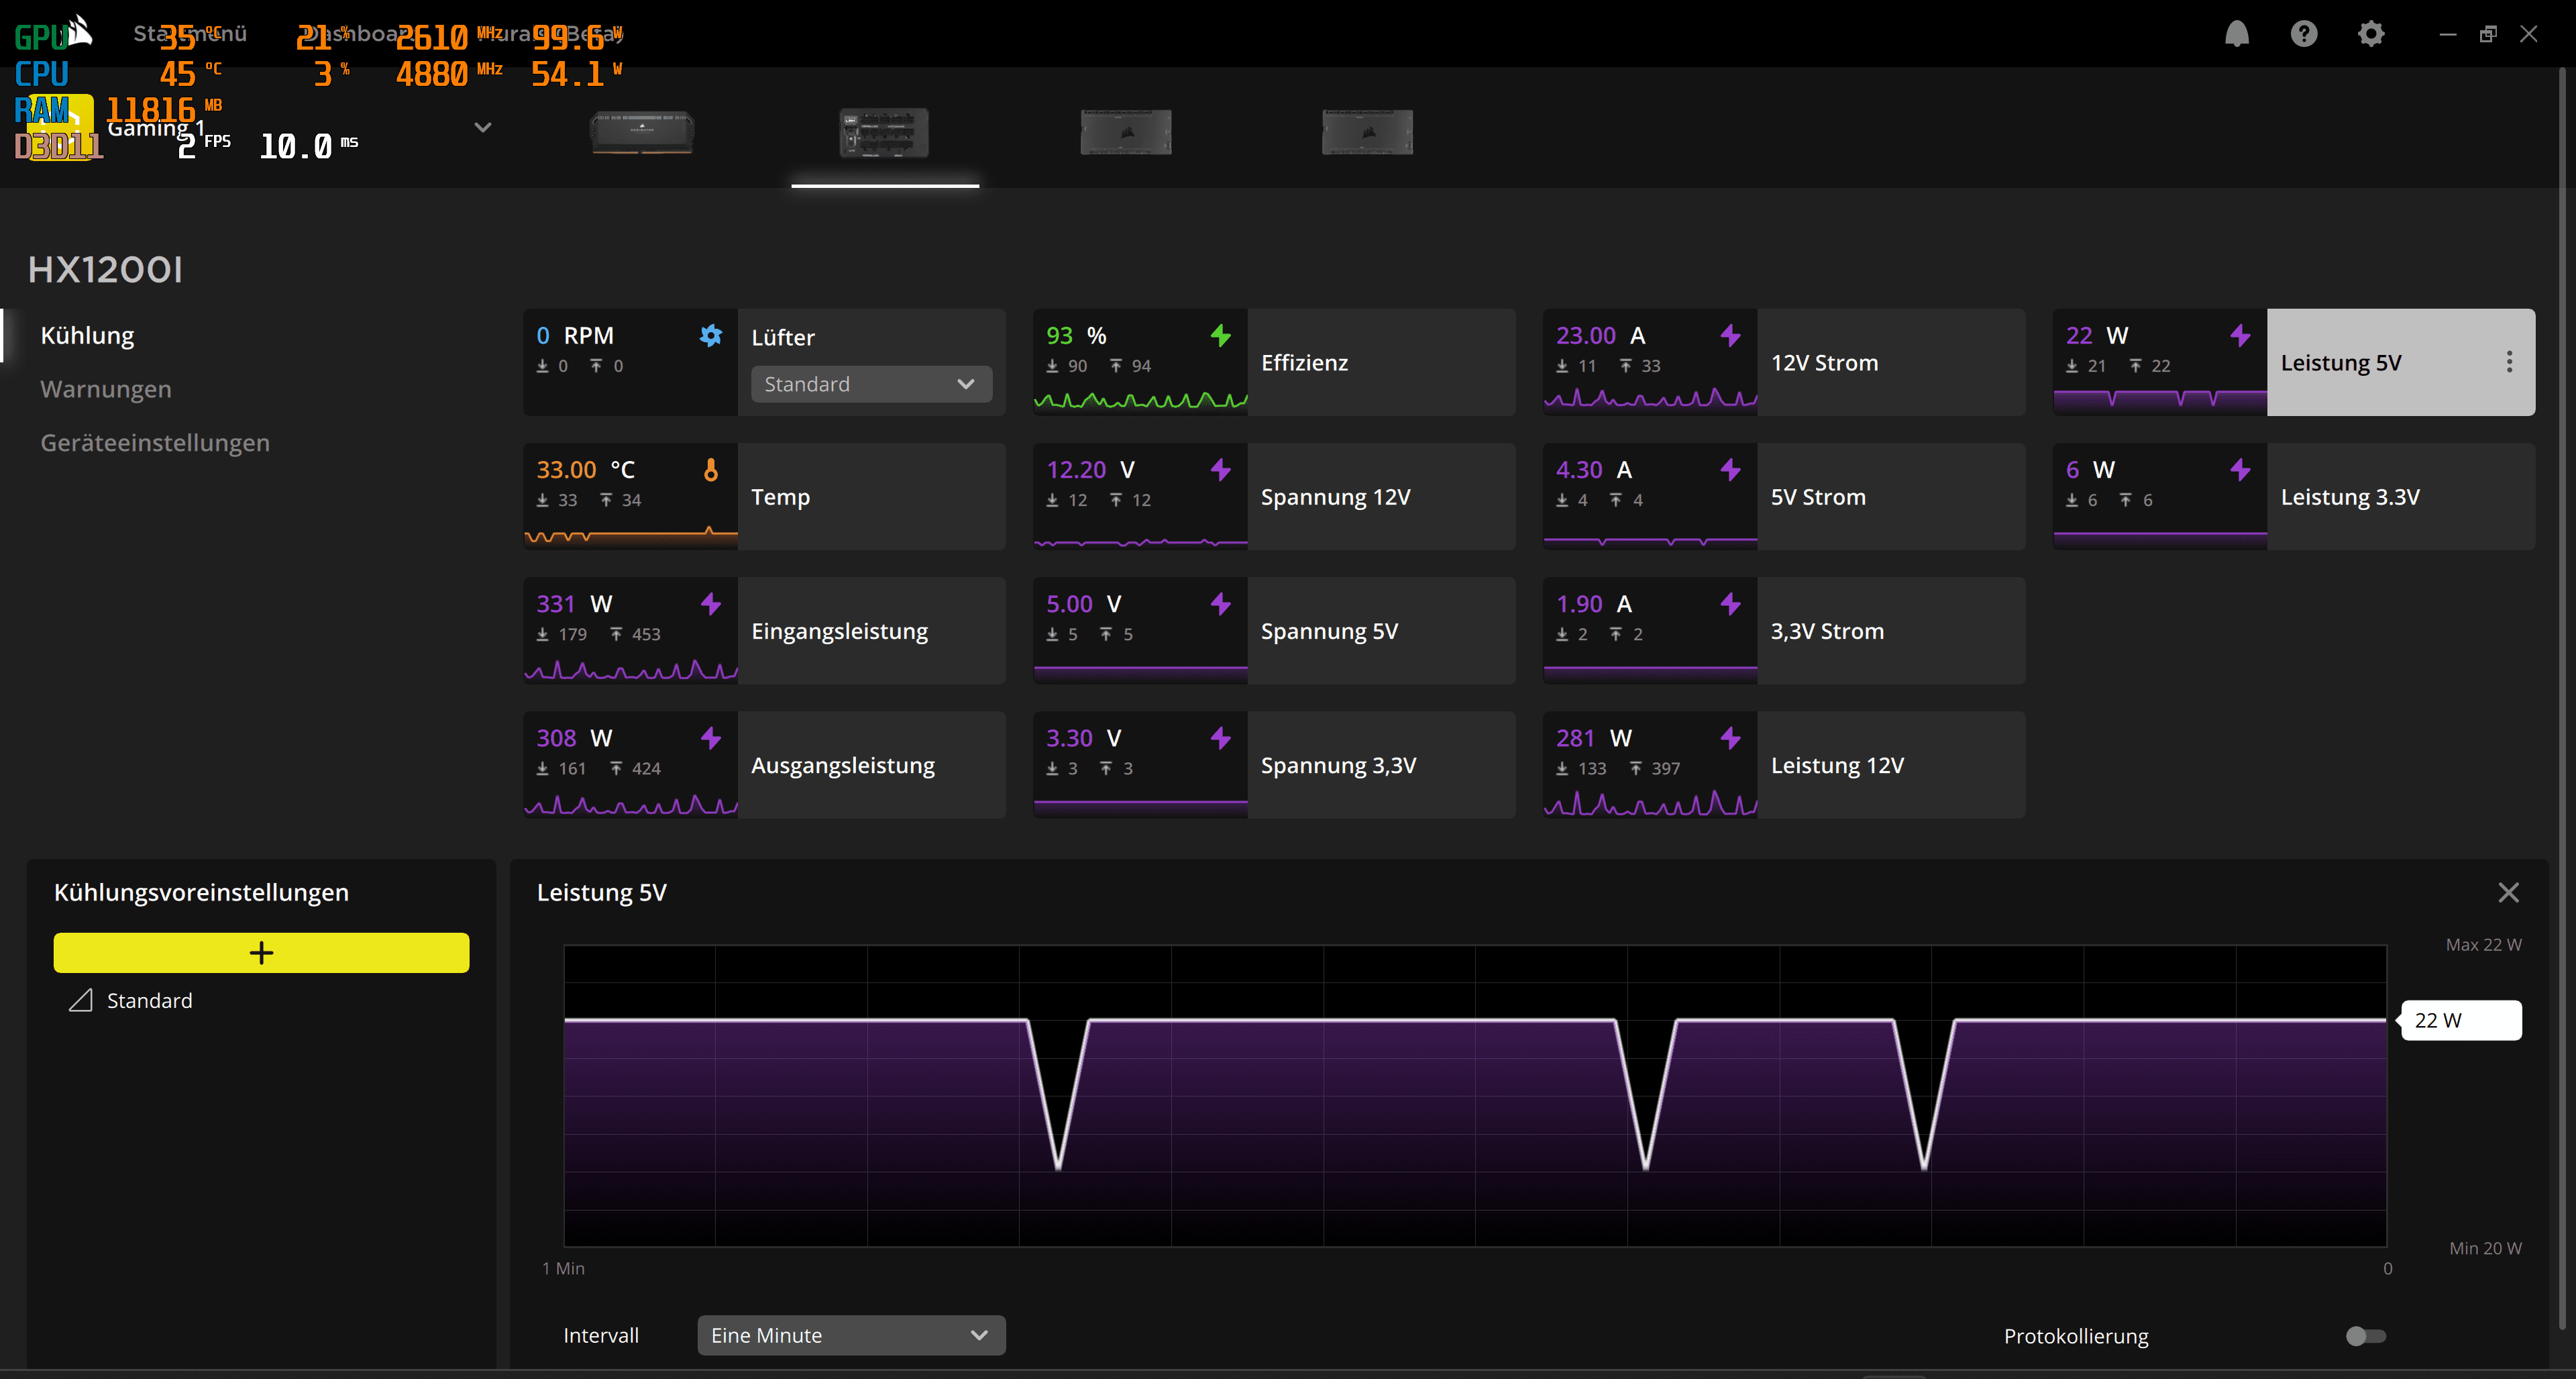This screenshot has width=2576, height=1379.
Task: Close the Leistung 5V graph panel
Action: pyautogui.click(x=2508, y=893)
